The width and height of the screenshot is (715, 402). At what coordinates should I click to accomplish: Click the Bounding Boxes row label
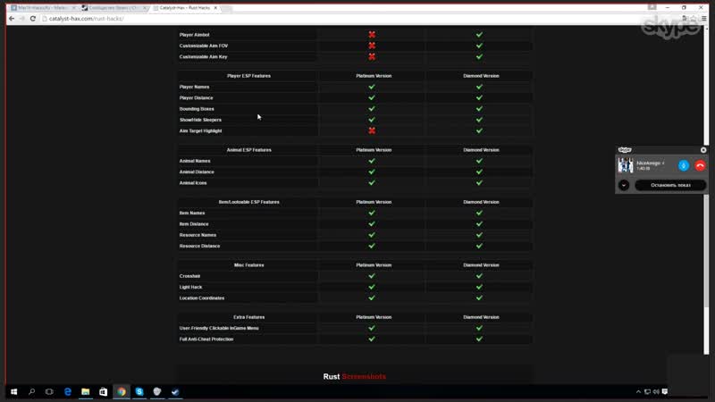pyautogui.click(x=197, y=109)
